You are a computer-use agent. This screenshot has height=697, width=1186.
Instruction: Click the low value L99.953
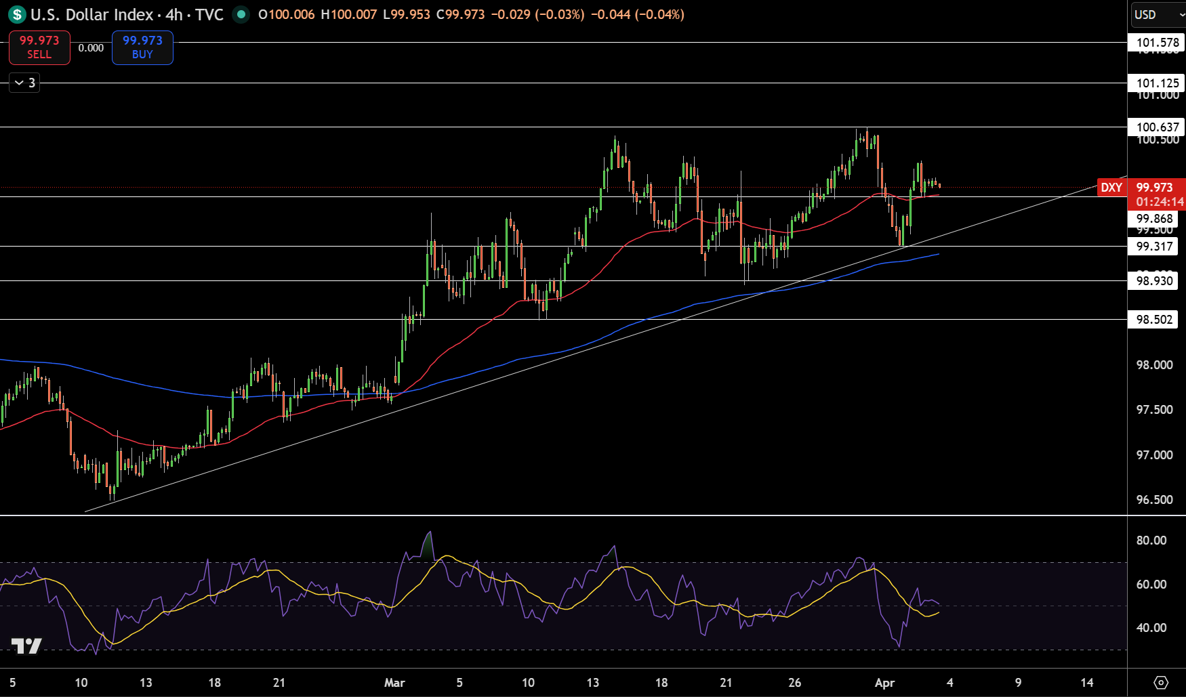tap(407, 14)
